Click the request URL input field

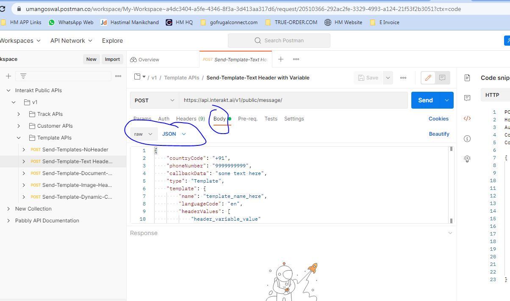click(293, 100)
